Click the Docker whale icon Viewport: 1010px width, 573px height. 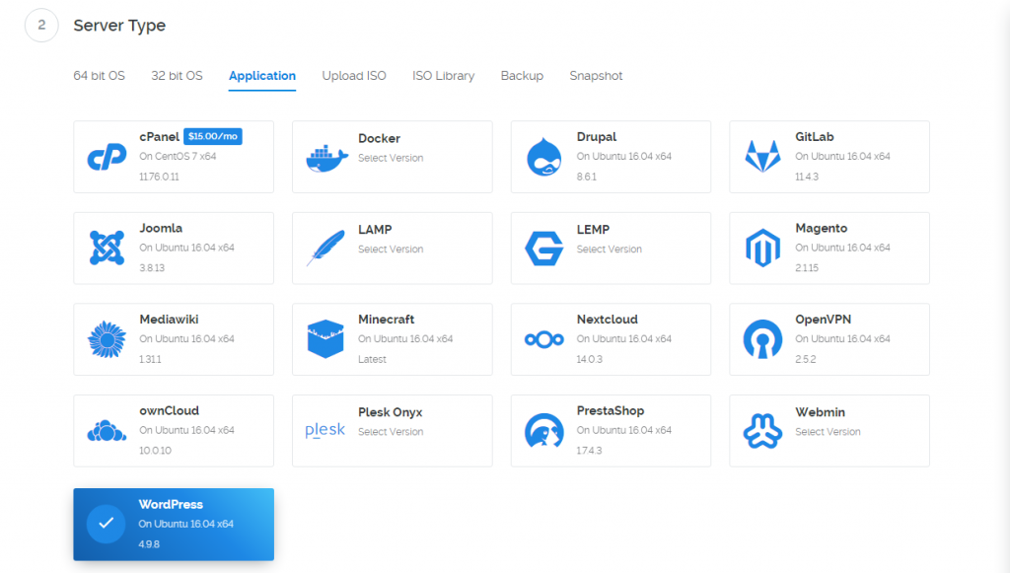click(x=326, y=159)
